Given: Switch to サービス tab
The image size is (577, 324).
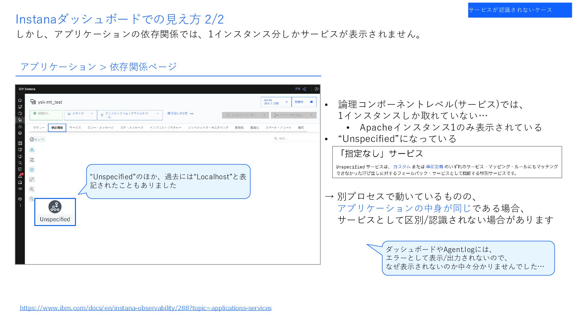Looking at the screenshot, I should [75, 128].
